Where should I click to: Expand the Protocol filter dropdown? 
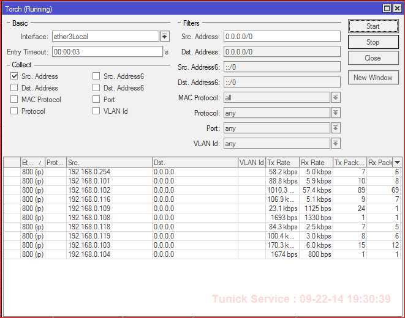336,113
